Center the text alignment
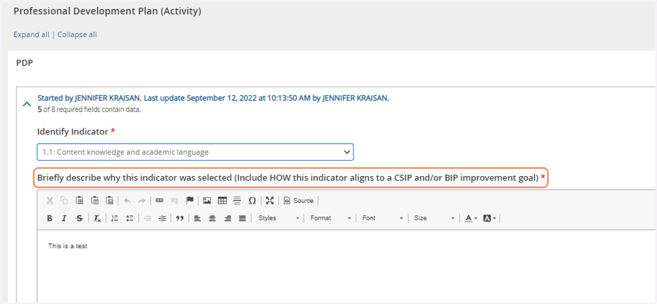 (x=212, y=218)
